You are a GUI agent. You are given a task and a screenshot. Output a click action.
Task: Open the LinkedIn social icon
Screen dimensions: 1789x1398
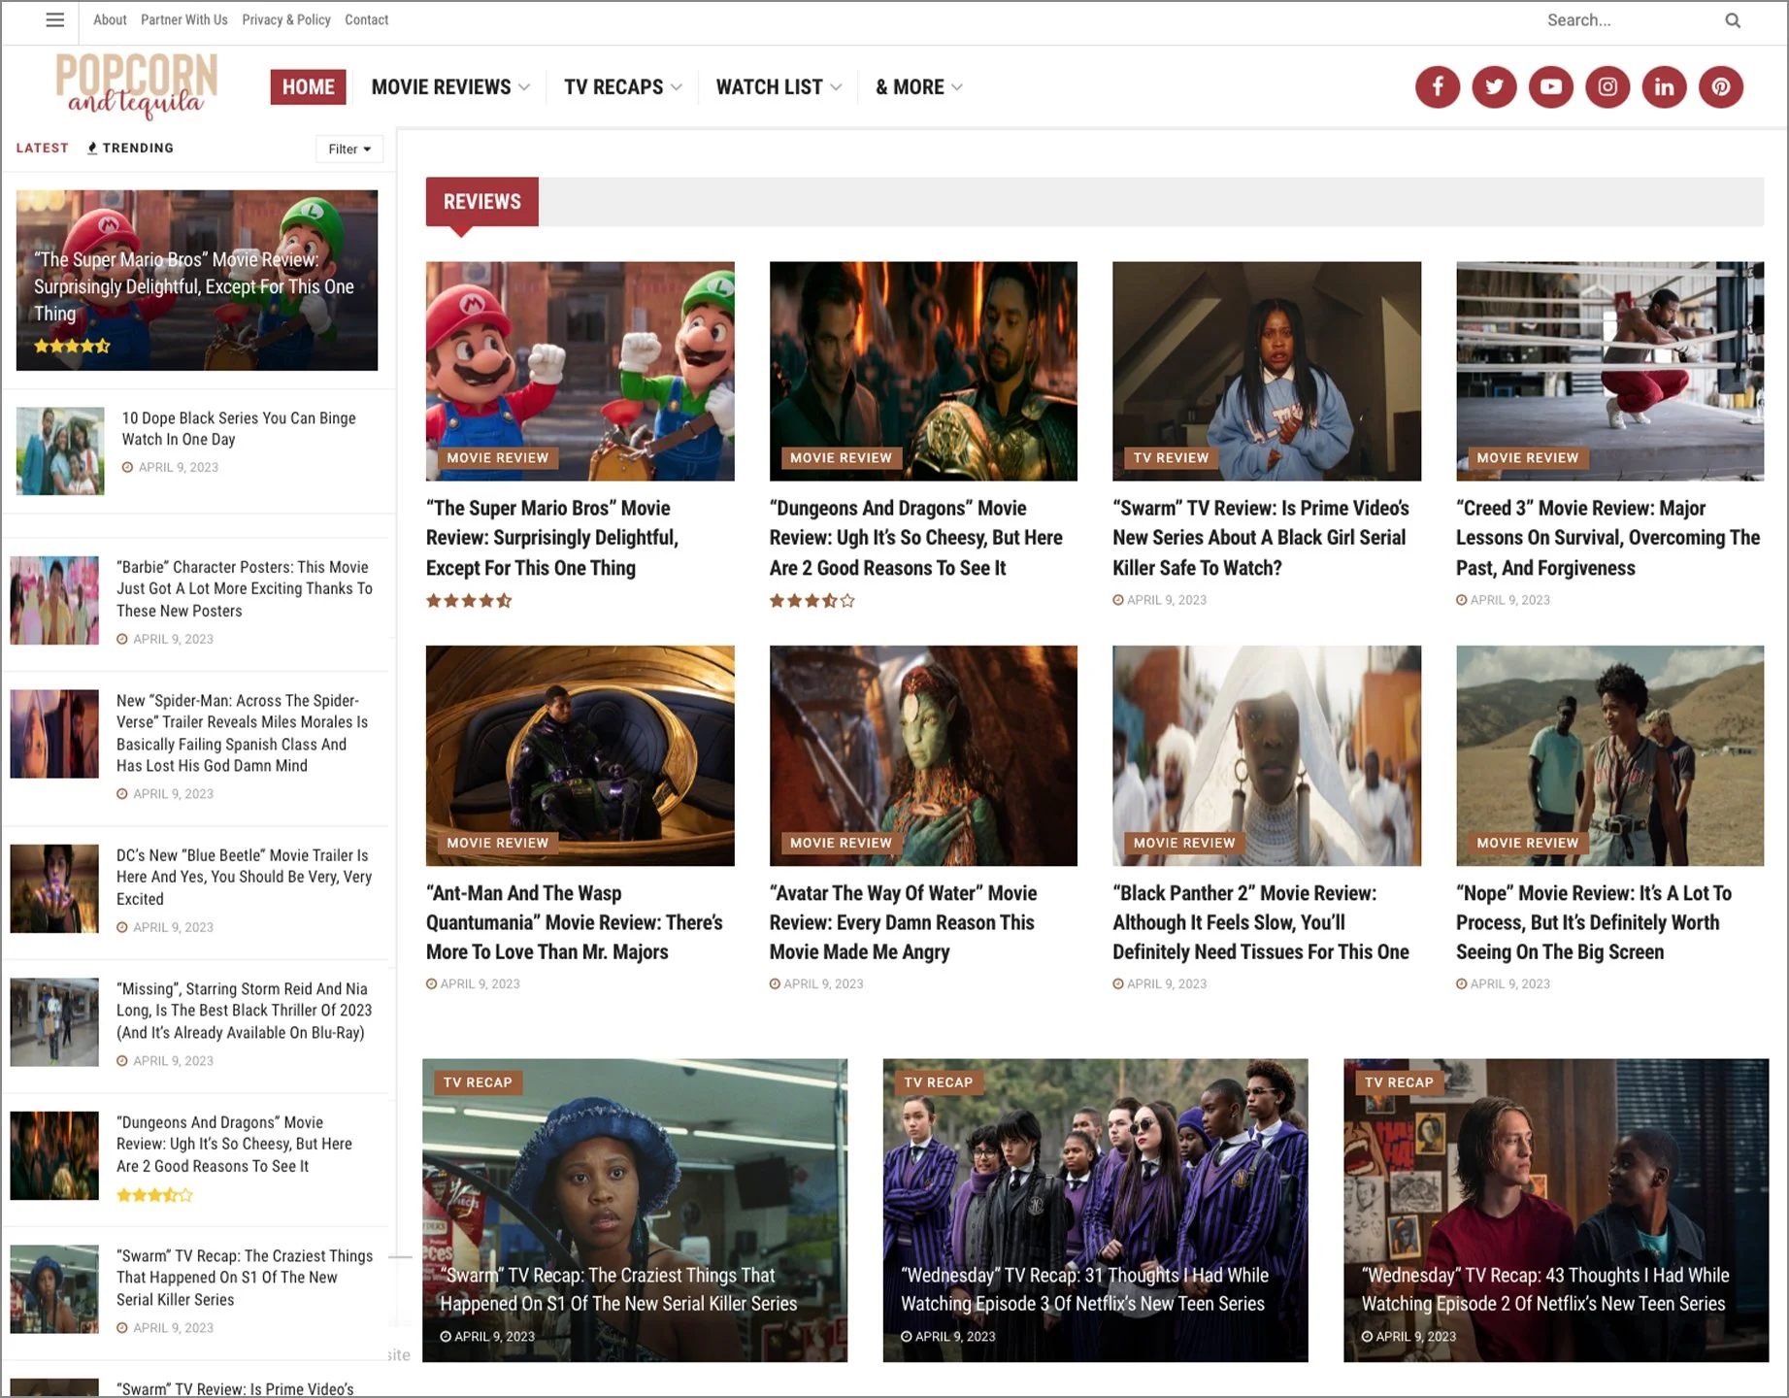pos(1664,87)
